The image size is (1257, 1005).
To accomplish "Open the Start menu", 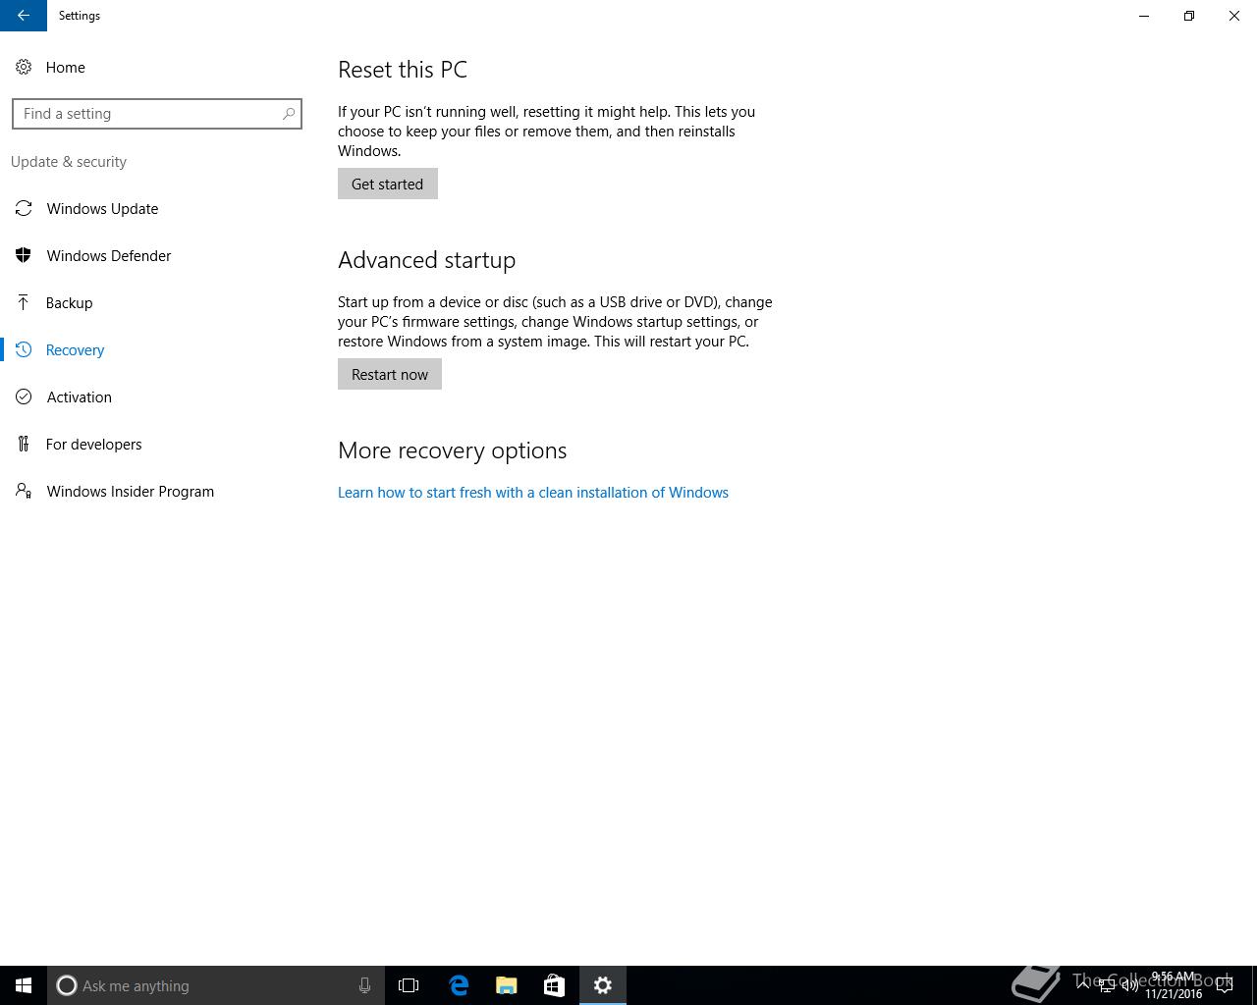I will click(24, 985).
